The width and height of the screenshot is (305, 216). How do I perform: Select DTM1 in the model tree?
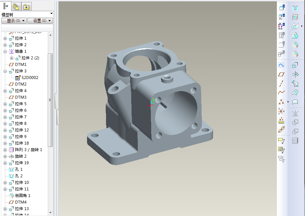(x=18, y=65)
